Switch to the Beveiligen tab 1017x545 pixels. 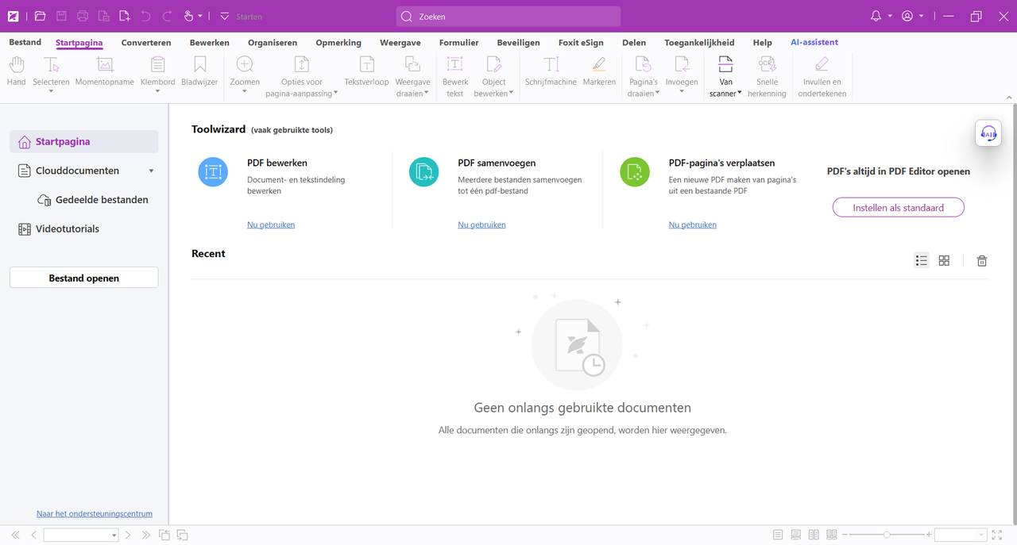(x=518, y=43)
